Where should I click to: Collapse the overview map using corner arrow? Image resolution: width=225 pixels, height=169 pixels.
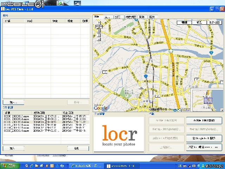pos(222,110)
